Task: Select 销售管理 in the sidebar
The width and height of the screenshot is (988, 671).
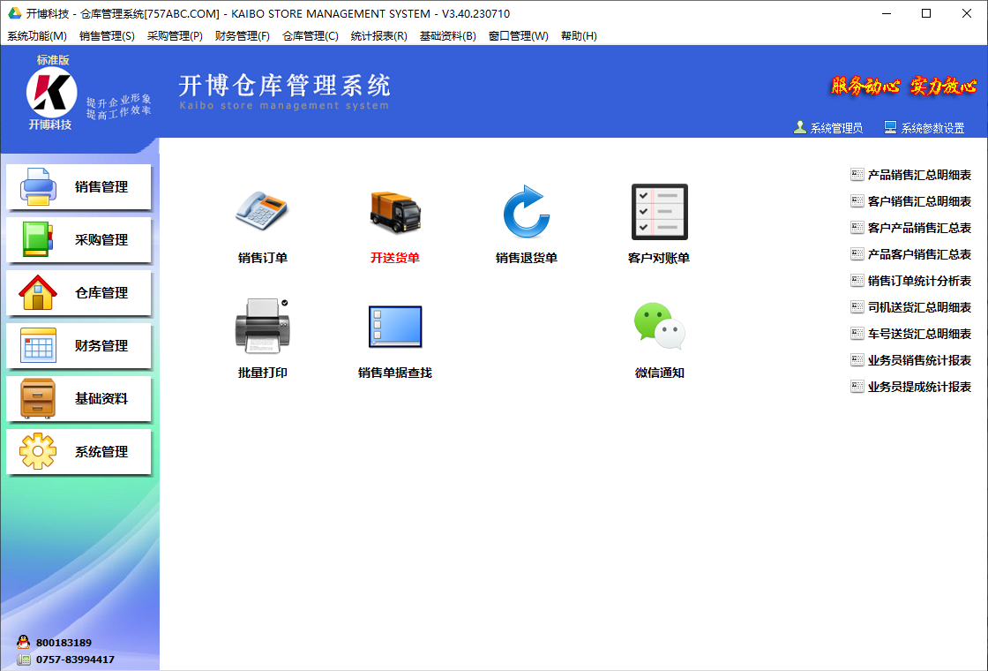Action: pos(79,186)
